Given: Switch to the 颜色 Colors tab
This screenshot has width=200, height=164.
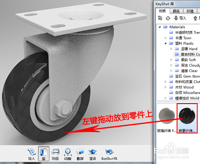Looking at the screenshot, I should pos(176,11).
